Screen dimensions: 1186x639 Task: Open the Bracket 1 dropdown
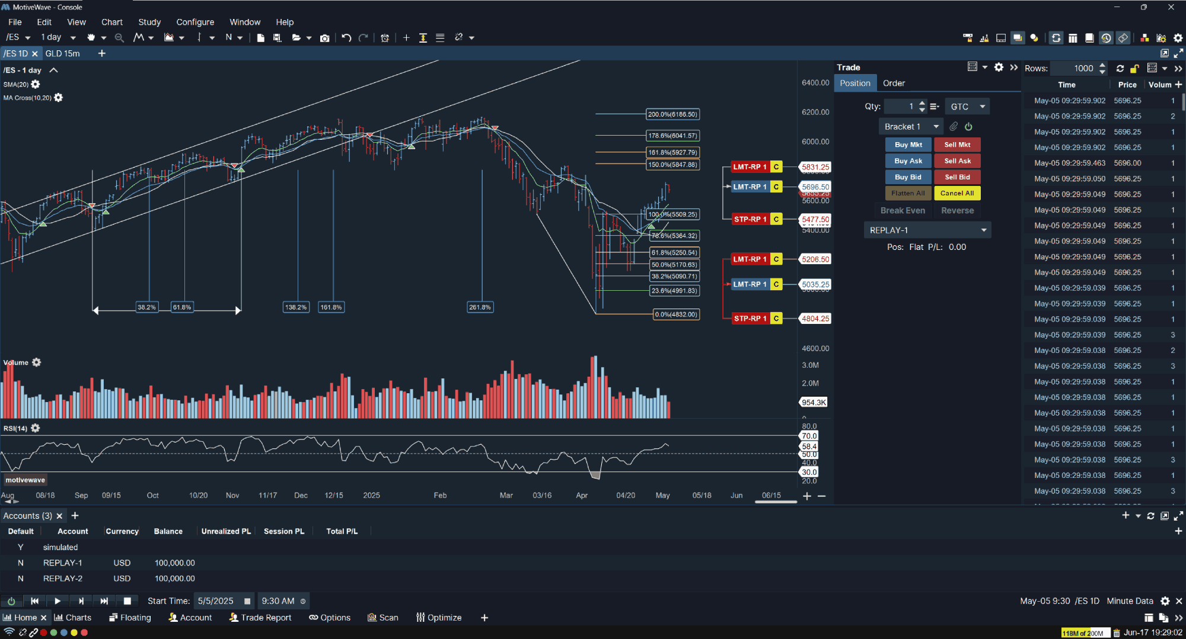[911, 126]
